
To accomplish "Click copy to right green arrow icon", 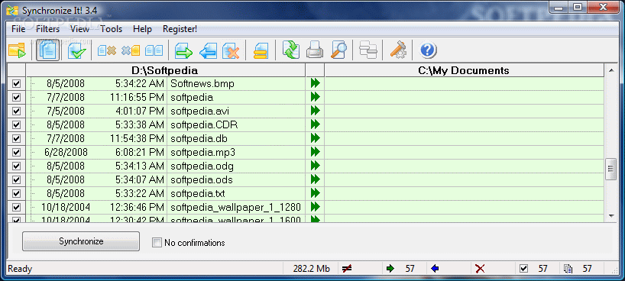I will click(183, 50).
